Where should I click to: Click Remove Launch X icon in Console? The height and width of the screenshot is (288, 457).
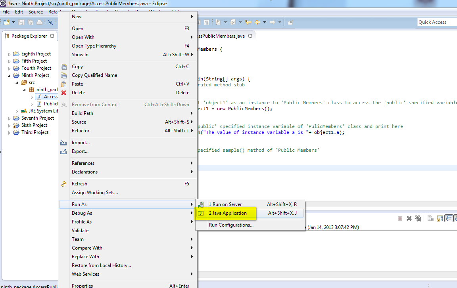[409, 218]
